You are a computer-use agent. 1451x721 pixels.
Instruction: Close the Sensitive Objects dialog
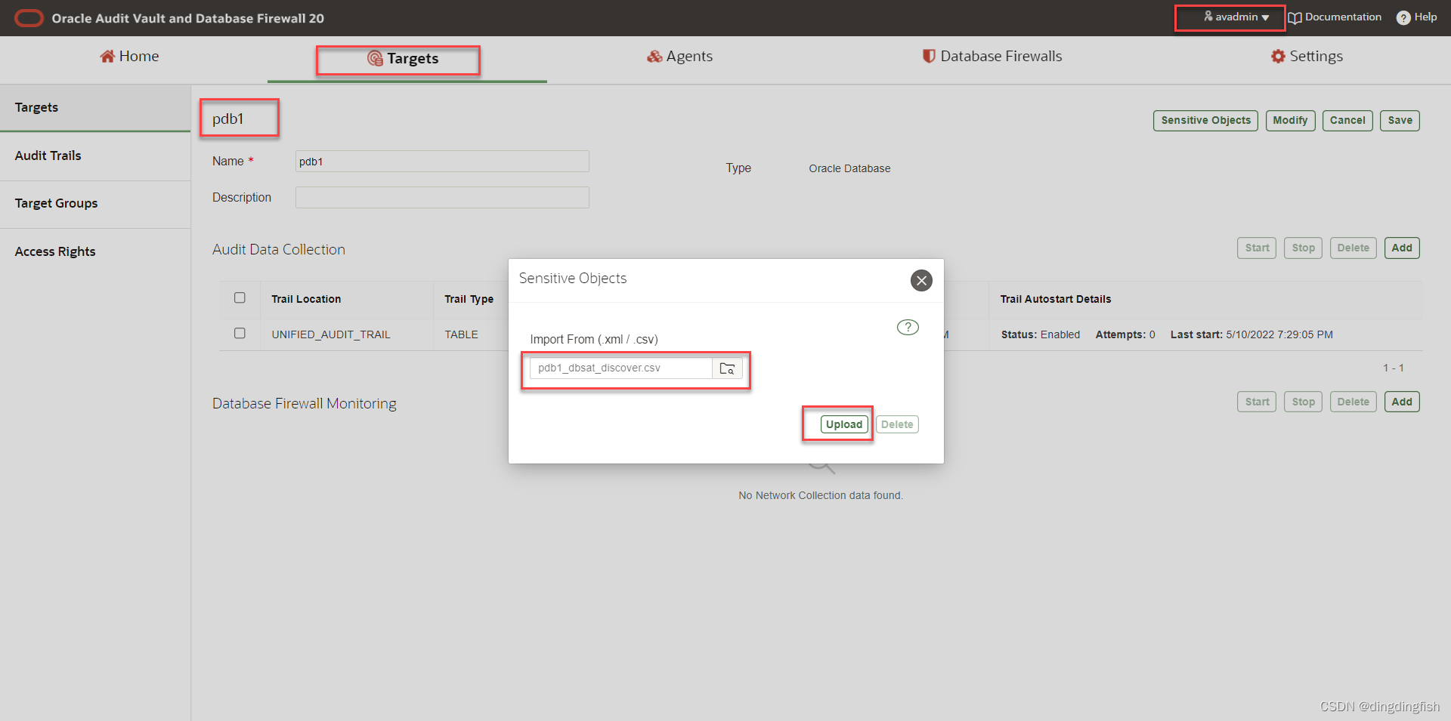(921, 281)
